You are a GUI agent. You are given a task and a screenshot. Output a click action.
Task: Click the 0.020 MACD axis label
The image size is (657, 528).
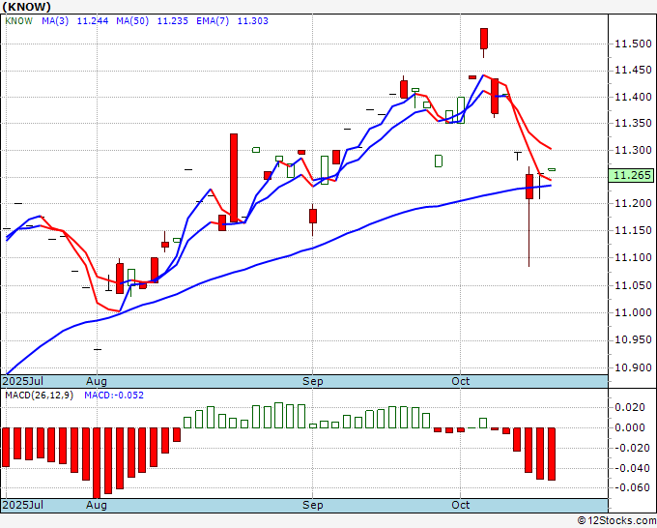(x=630, y=407)
